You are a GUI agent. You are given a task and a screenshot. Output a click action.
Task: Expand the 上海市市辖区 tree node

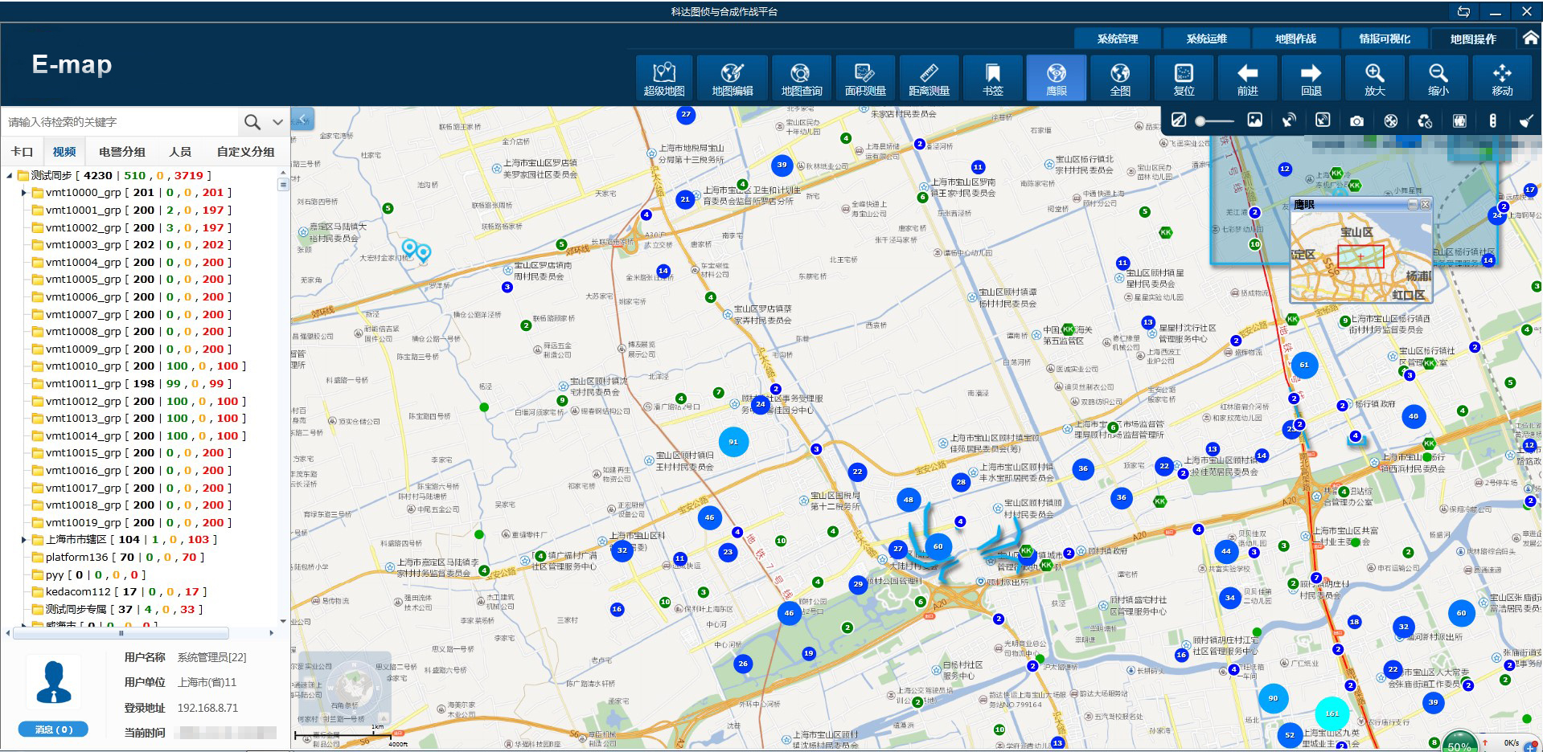click(x=23, y=540)
